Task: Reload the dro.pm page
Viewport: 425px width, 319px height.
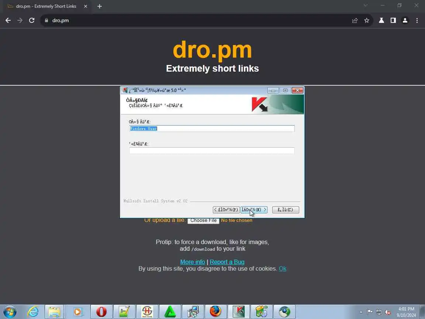Action: 32,20
